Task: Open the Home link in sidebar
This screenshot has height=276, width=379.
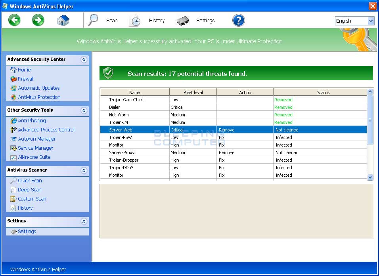Action: tap(24, 70)
